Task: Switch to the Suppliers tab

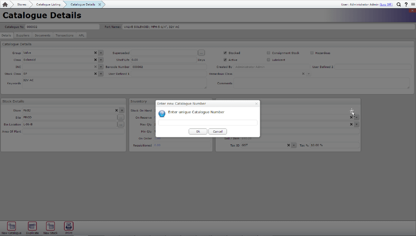Action: tap(23, 35)
